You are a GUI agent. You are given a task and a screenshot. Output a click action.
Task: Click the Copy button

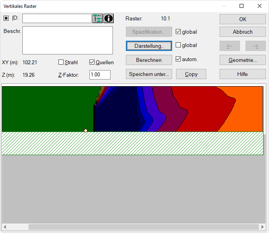[191, 74]
